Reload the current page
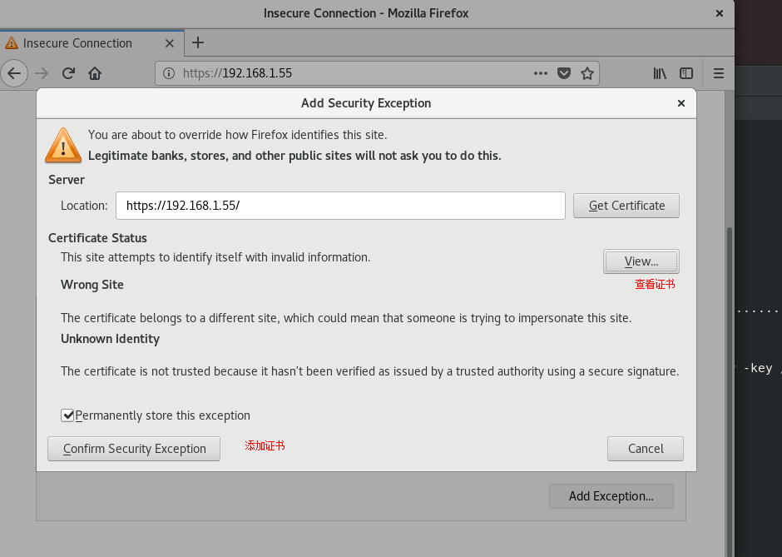This screenshot has width=782, height=557. tap(68, 73)
